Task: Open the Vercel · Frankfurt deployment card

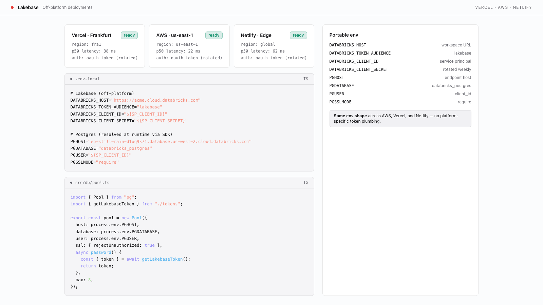Action: click(x=105, y=46)
